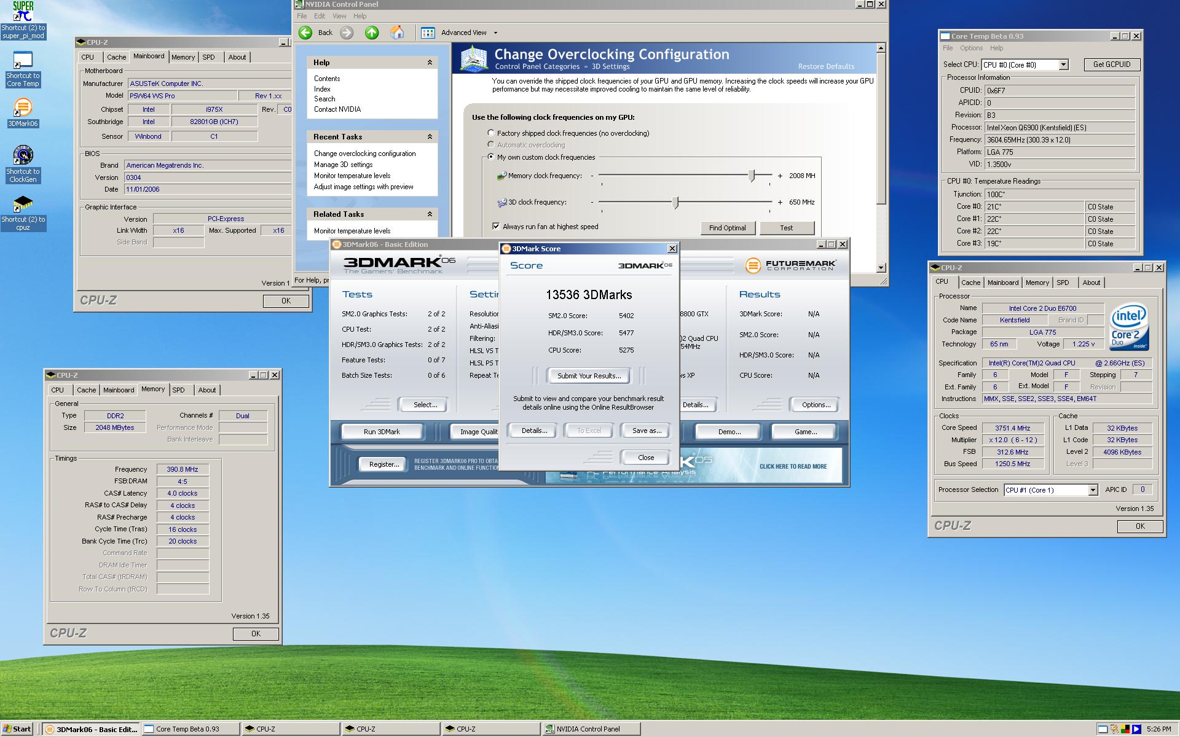Image resolution: width=1180 pixels, height=737 pixels.
Task: Open the Cache tab in right CPU-Z window
Action: click(x=971, y=283)
